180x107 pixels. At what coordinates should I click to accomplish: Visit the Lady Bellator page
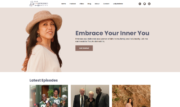coord(118,4)
